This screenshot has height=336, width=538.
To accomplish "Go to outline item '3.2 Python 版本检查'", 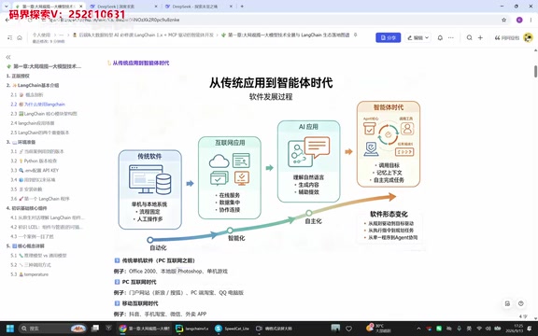I will click(34, 161).
